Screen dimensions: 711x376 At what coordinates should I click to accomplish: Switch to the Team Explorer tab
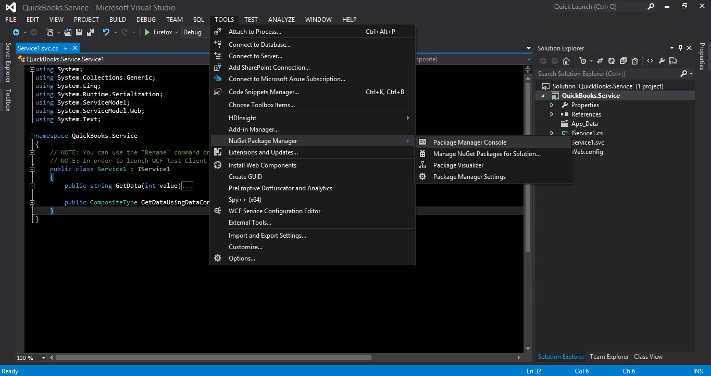point(609,357)
